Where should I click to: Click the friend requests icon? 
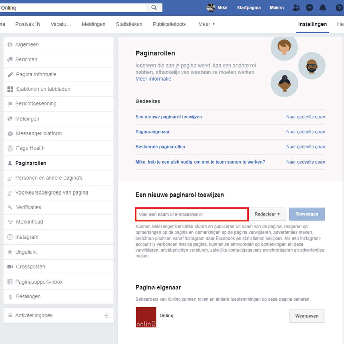pos(296,8)
